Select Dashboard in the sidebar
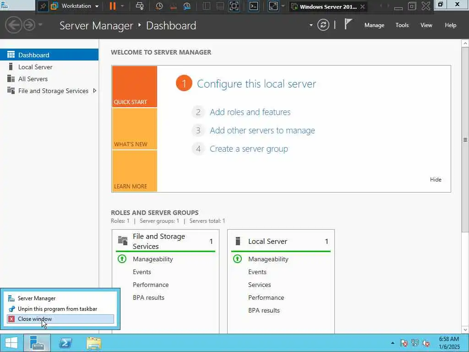The height and width of the screenshot is (352, 469). coord(49,55)
